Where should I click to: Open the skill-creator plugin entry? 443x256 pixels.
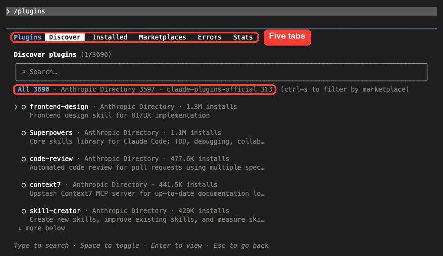pos(55,210)
